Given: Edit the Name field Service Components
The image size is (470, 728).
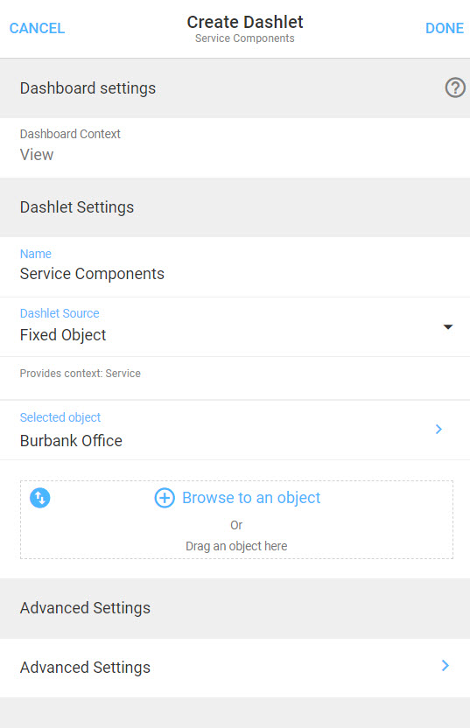Looking at the screenshot, I should 235,267.
